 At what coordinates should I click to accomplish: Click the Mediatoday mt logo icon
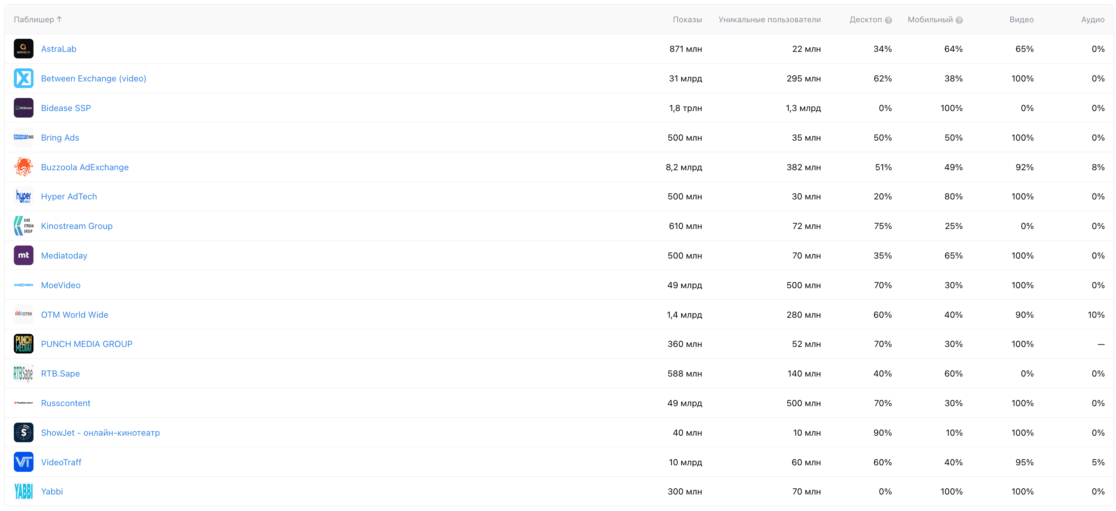pos(23,255)
